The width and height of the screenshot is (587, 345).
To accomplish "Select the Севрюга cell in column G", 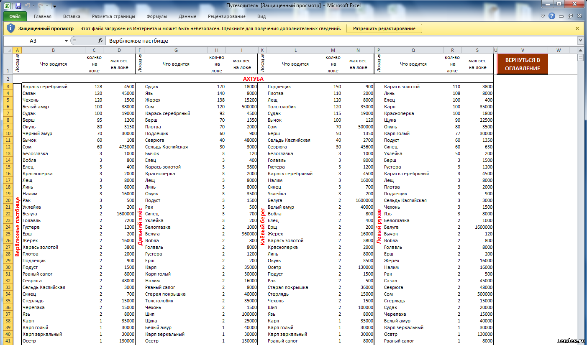I will coord(176,140).
